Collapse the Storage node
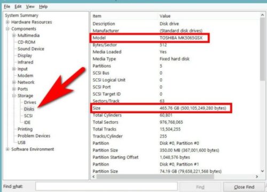The image size is (267, 192). (x=14, y=95)
